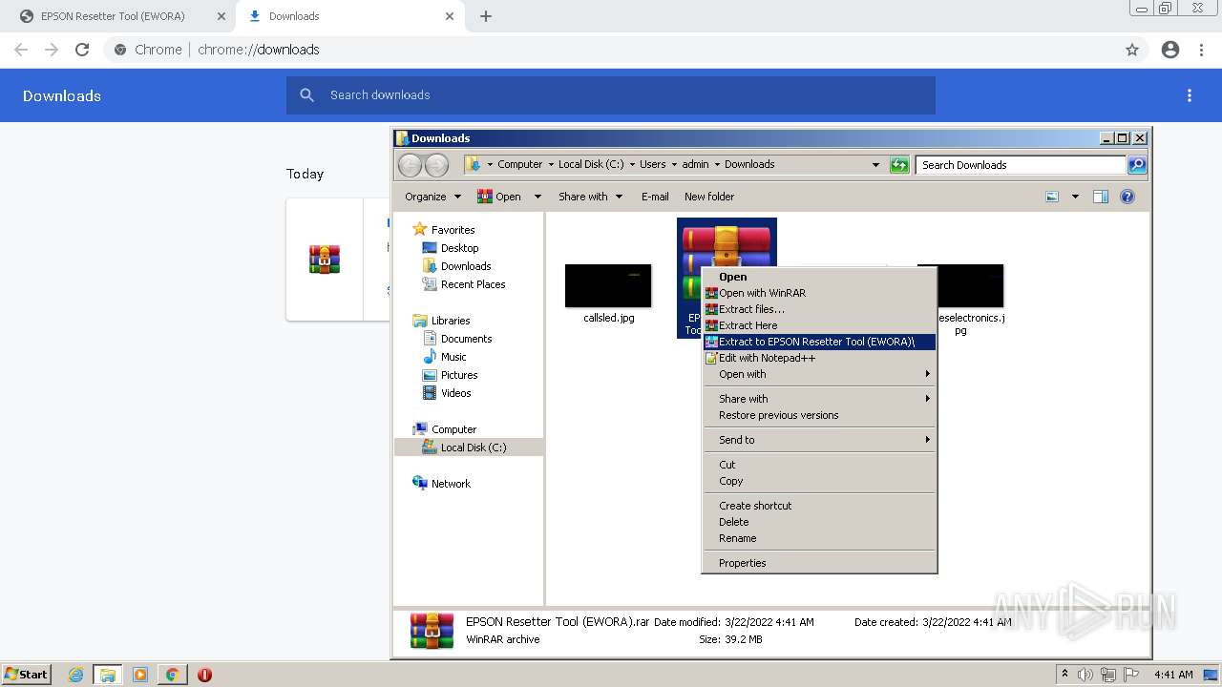
Task: Choose Delete in the context menu
Action: (819, 522)
